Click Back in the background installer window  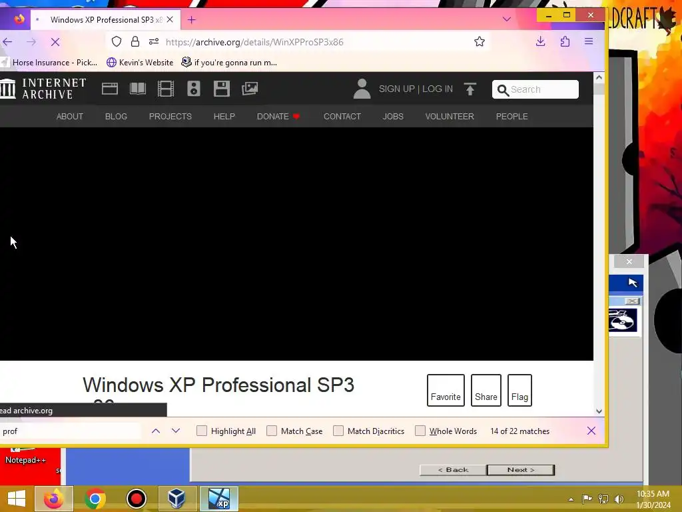(x=453, y=470)
